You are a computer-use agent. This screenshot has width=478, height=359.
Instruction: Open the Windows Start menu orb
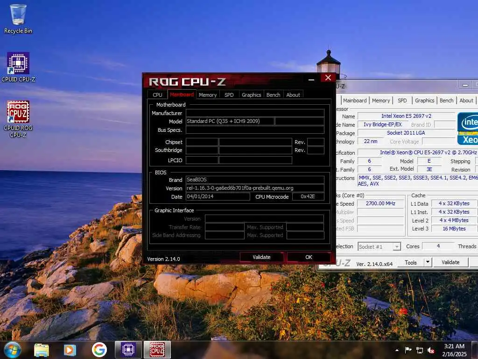point(12,350)
